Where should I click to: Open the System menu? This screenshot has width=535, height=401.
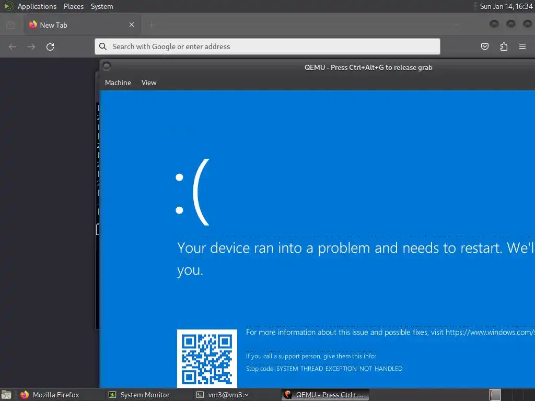click(102, 6)
